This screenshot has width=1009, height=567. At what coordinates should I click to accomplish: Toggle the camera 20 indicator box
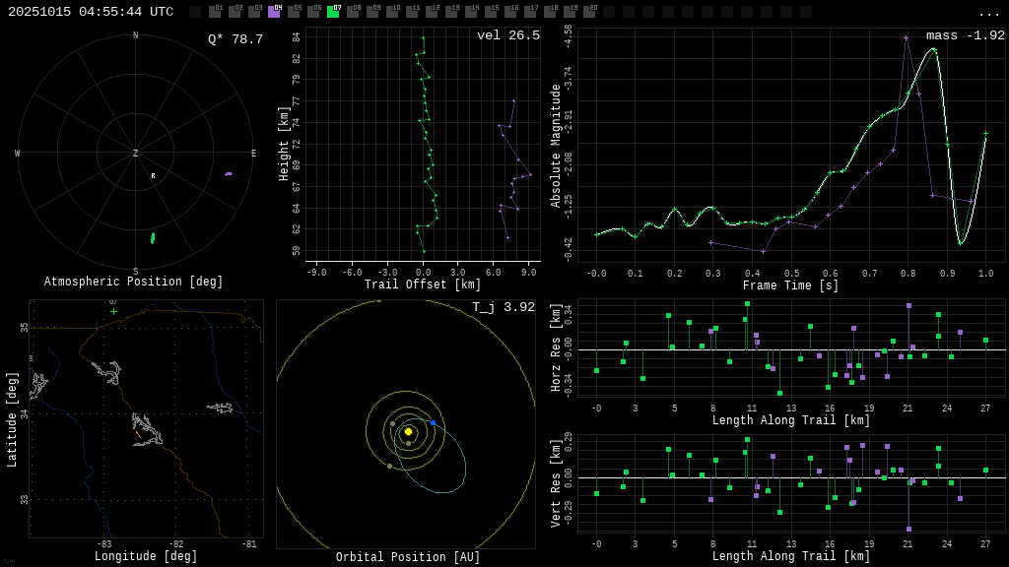point(589,12)
